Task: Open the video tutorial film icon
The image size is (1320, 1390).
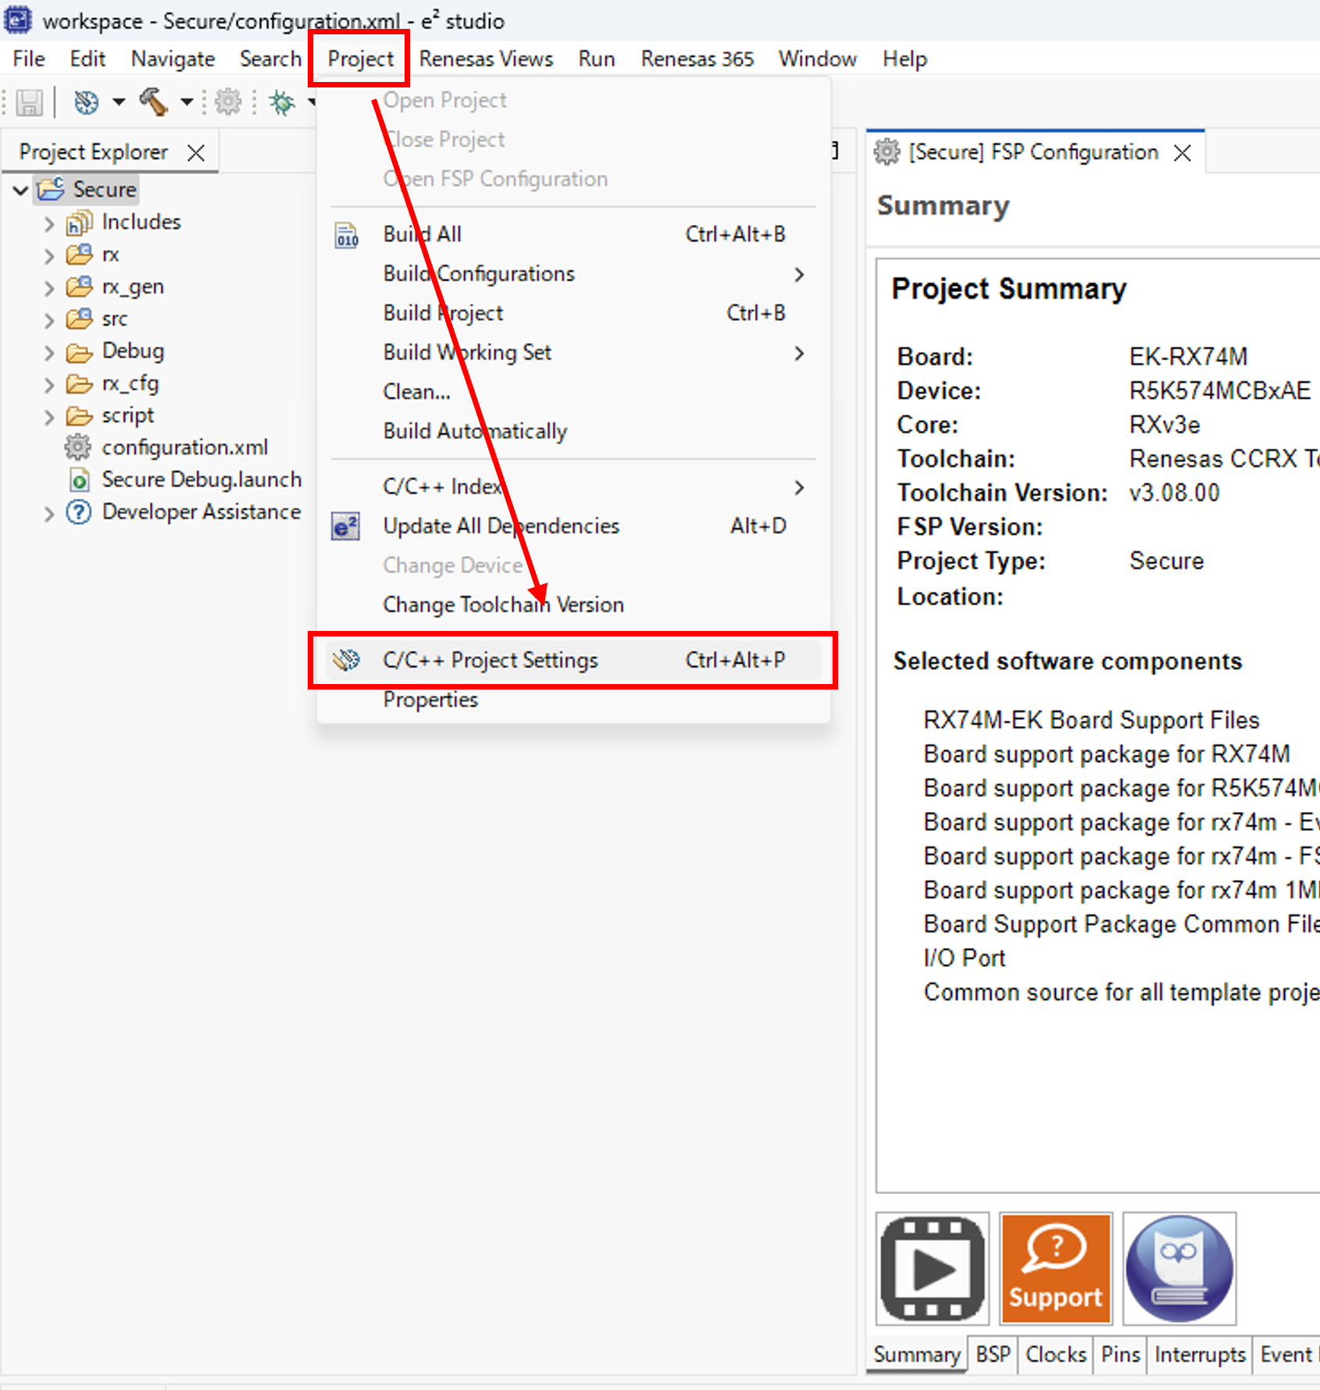Action: click(933, 1268)
